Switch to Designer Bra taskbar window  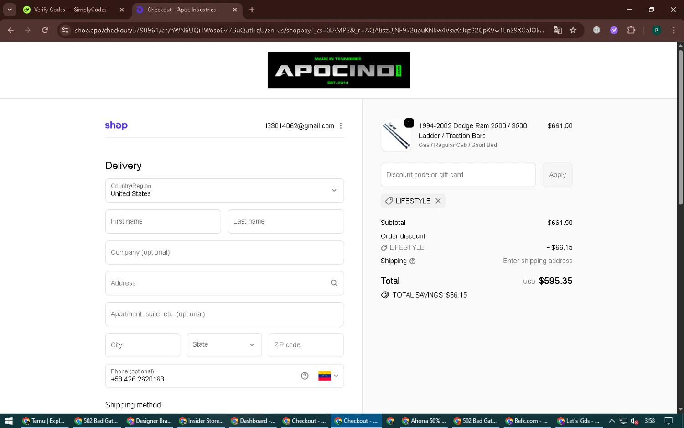click(149, 421)
